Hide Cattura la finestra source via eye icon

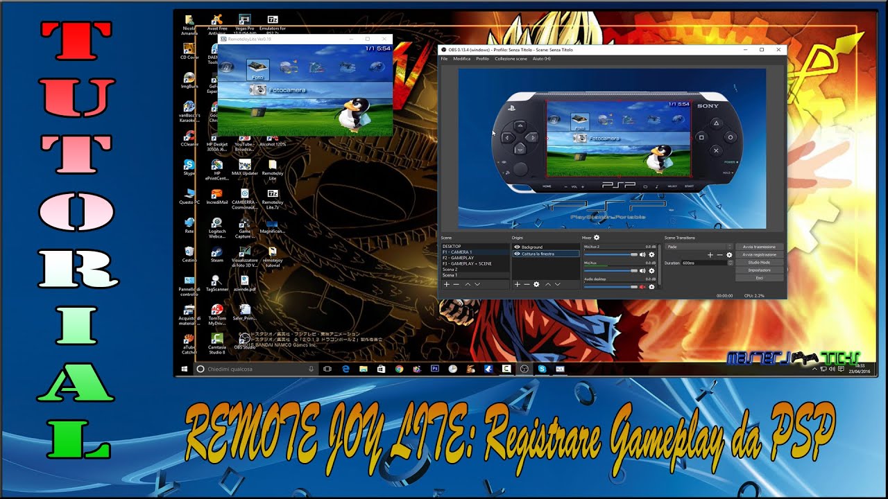point(517,254)
